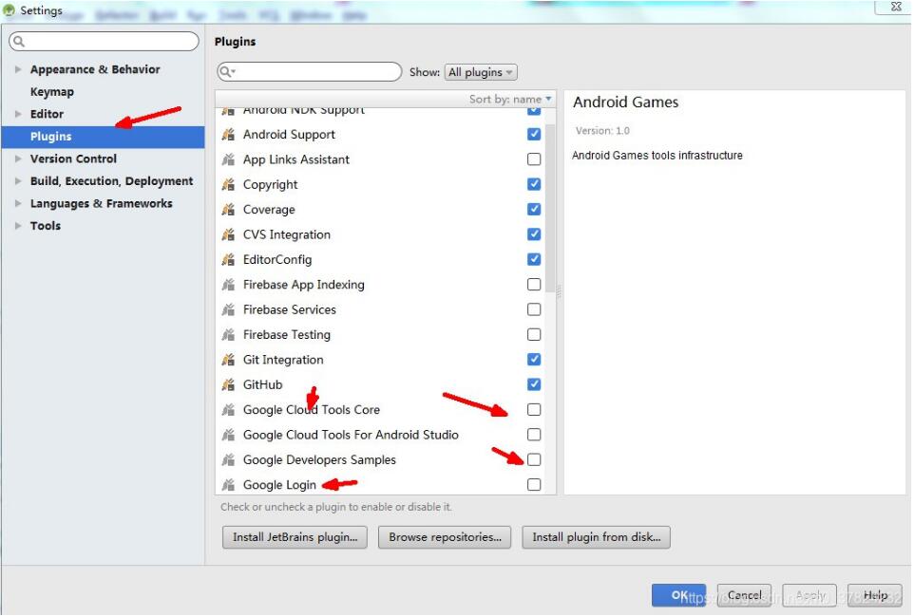This screenshot has width=914, height=616.
Task: Disable the GitHub plugin
Action: point(533,384)
